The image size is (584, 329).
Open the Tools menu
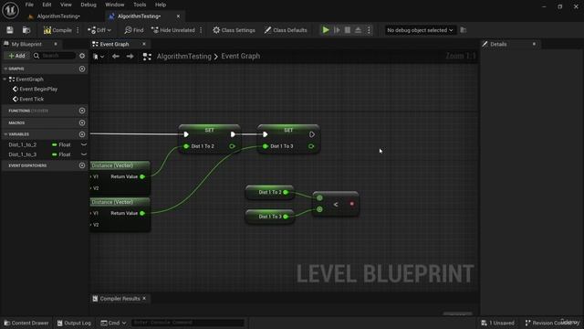tap(140, 5)
